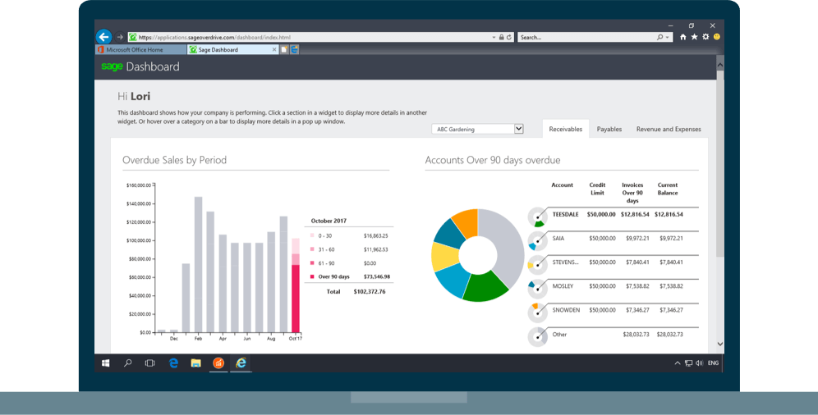This screenshot has width=818, height=415.
Task: Click the tallest Feb bar in chart
Action: tap(198, 265)
